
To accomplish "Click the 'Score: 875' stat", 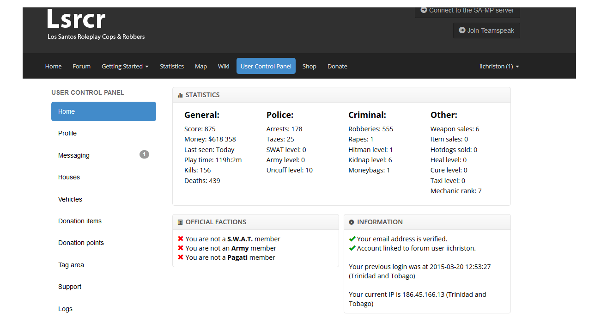I will pyautogui.click(x=200, y=129).
